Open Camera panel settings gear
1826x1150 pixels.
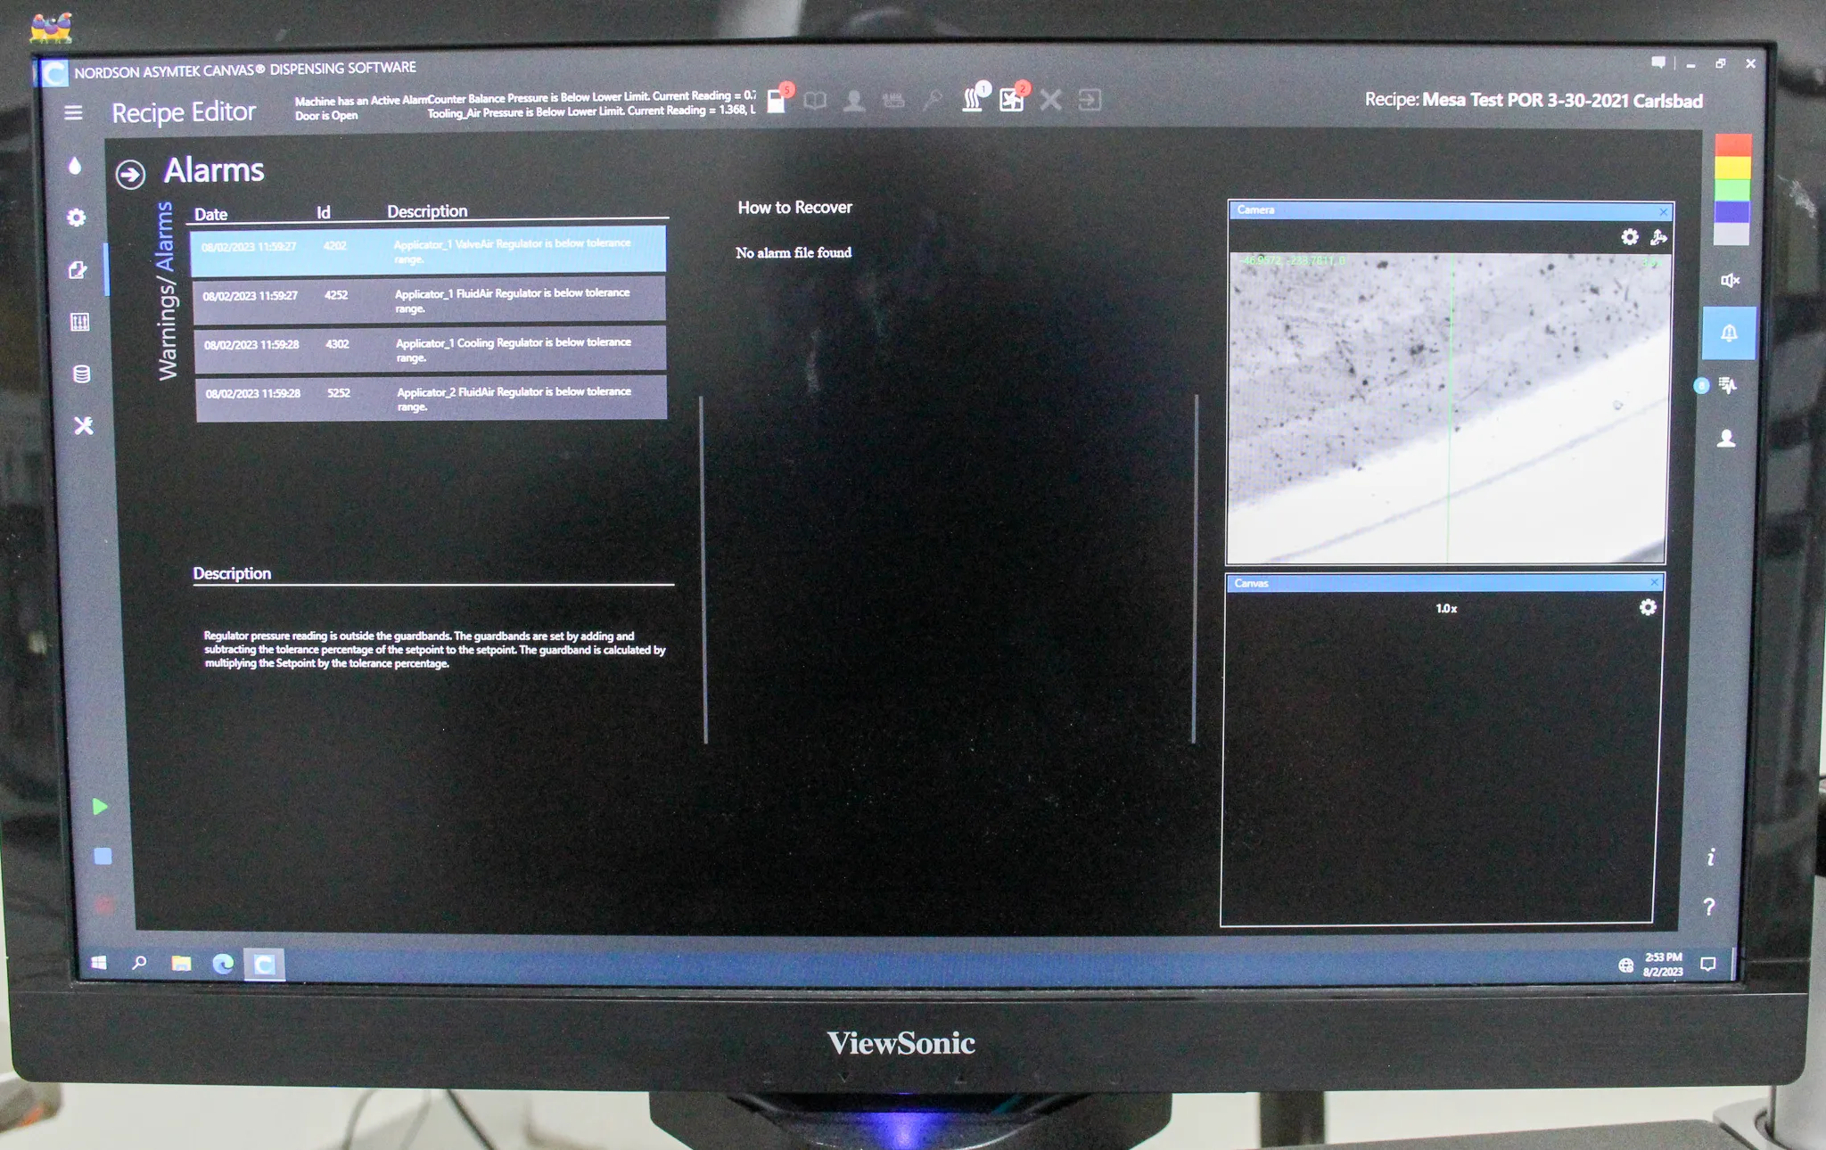pos(1630,237)
